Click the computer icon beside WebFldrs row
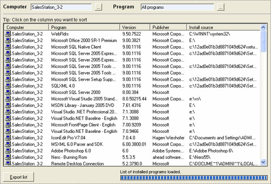Screen dimensions: 271x184 click(x=8, y=33)
